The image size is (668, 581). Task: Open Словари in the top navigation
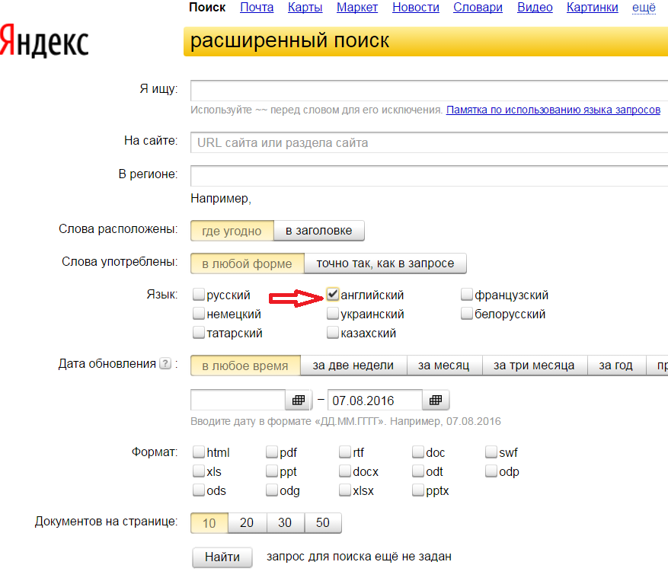pyautogui.click(x=478, y=8)
